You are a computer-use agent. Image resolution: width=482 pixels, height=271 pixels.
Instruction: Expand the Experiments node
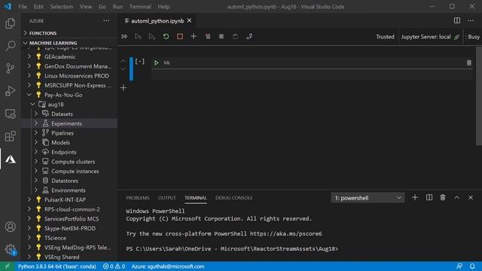click(36, 123)
